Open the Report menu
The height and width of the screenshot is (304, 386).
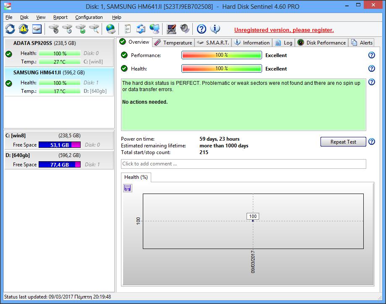pos(60,17)
